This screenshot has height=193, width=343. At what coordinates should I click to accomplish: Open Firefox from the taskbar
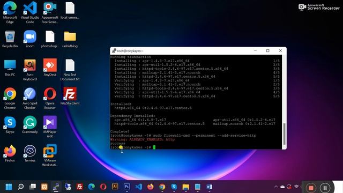tap(151, 187)
